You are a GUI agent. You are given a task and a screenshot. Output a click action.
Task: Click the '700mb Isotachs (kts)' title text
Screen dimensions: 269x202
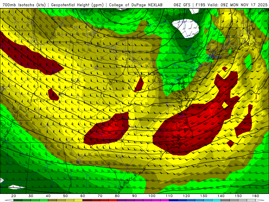(24, 5)
